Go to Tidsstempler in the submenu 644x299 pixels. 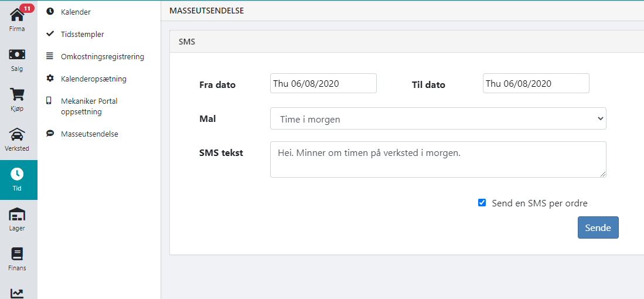[x=82, y=34]
